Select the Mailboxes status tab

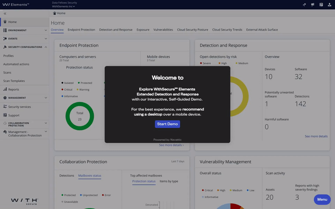[90, 176]
